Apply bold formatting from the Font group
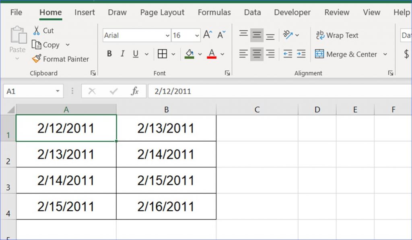Viewport: 412px width, 240px height. point(109,54)
